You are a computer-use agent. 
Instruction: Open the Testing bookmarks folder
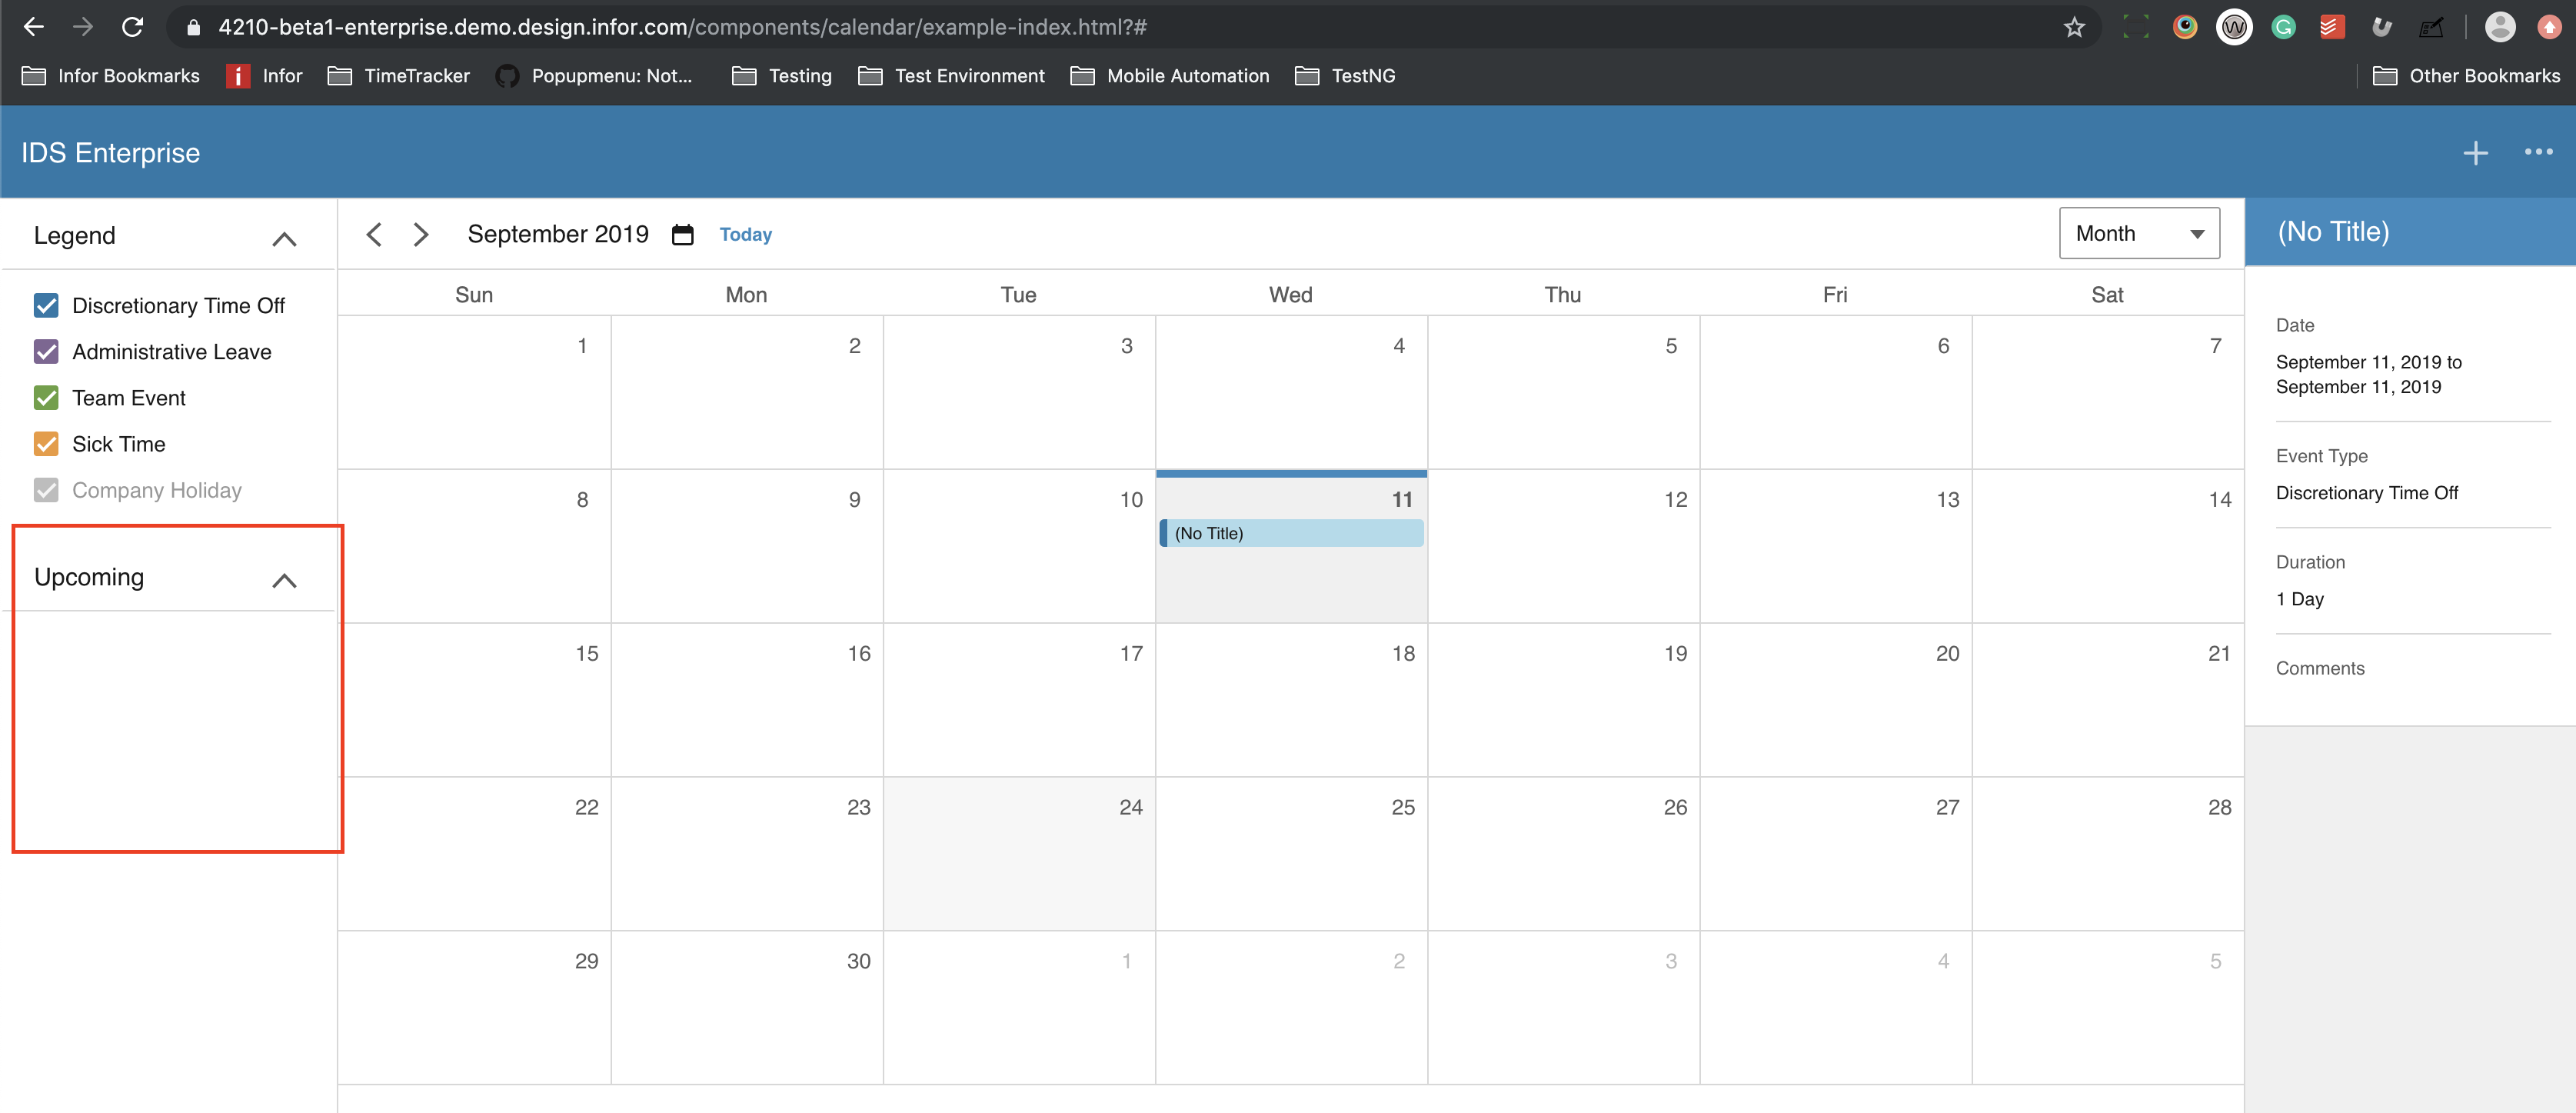[782, 76]
